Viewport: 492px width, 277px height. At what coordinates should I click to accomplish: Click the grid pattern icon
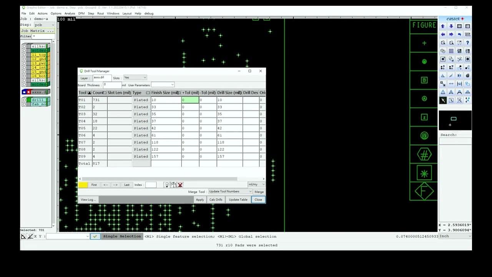pyautogui.click(x=451, y=51)
